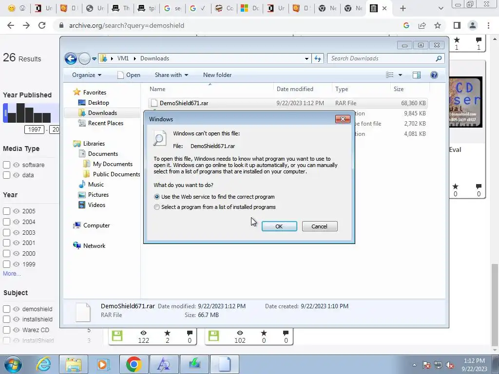Screen dimensions: 499x374
Task: Sort files by Name column header
Action: pos(210,89)
